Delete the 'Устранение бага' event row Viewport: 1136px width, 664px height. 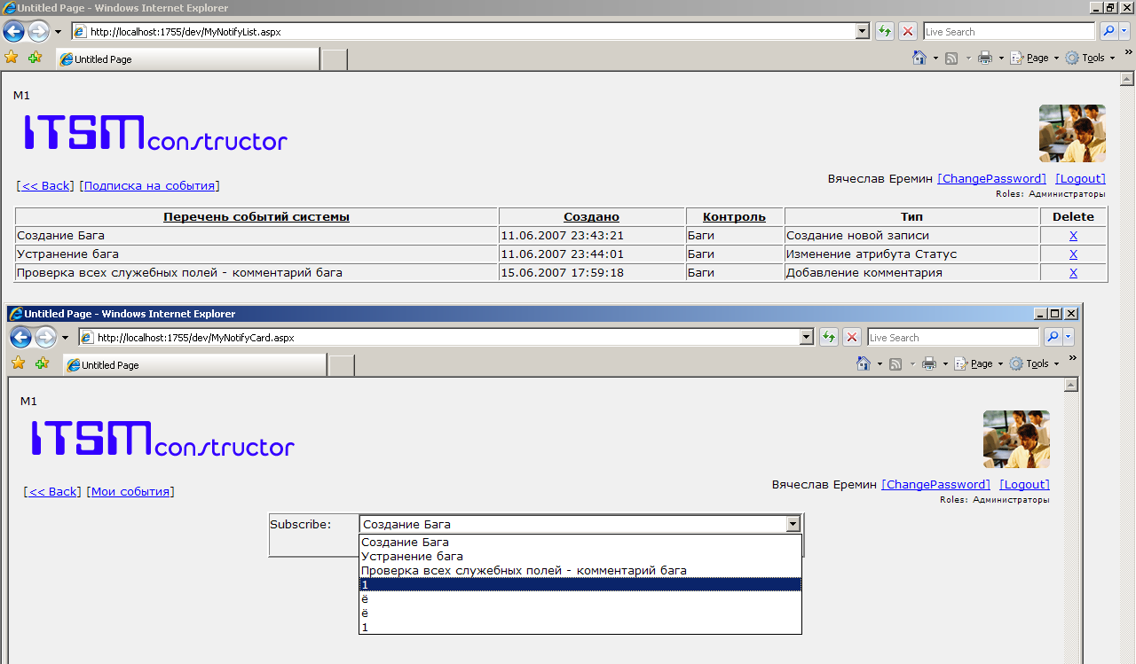pos(1073,254)
